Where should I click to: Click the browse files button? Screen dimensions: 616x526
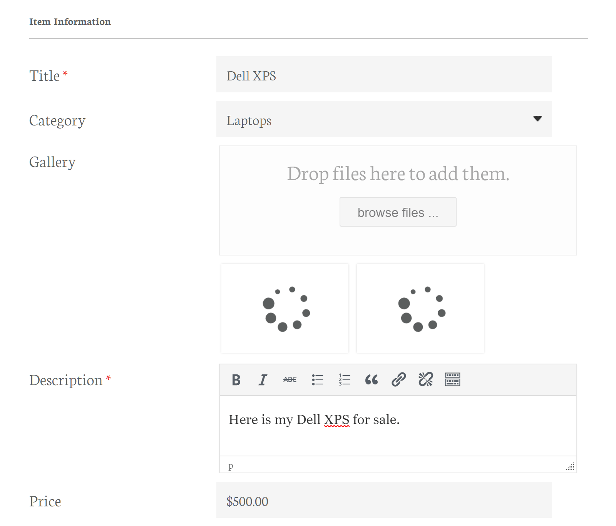coord(398,212)
